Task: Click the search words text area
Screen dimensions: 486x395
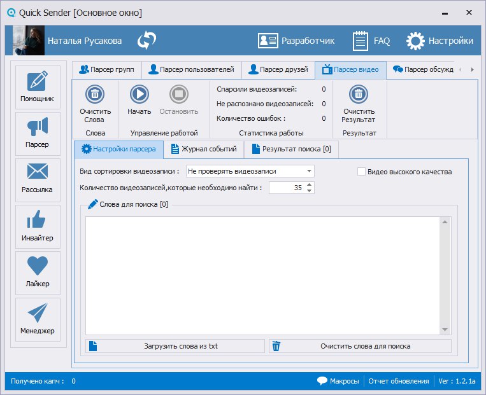Action: click(x=263, y=275)
